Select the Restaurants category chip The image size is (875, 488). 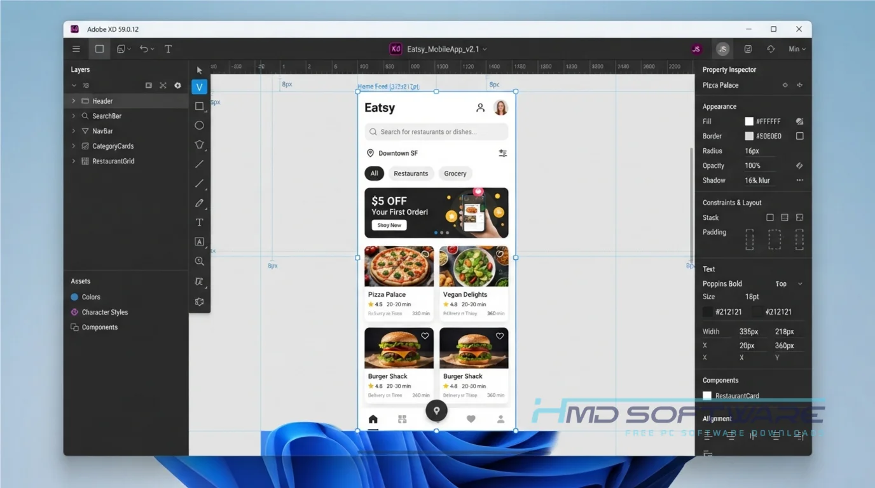(x=411, y=173)
